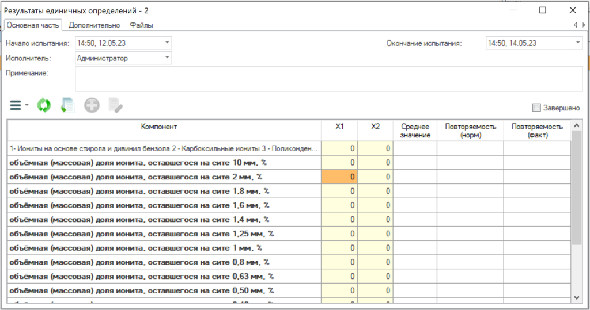Click the copy documents icon
Screen dimensions: 590x310
coord(68,106)
